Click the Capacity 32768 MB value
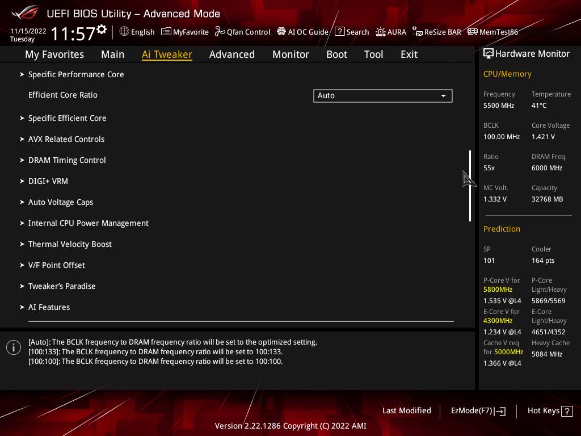581x436 pixels. (548, 199)
